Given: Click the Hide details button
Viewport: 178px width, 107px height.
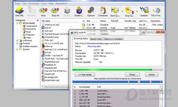Looking at the screenshot, I should (85, 75).
